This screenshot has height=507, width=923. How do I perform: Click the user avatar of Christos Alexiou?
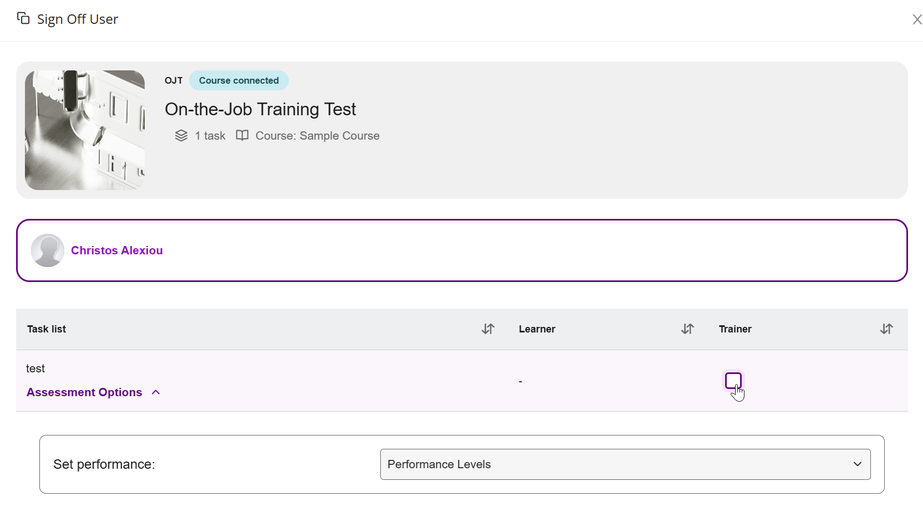pos(48,250)
